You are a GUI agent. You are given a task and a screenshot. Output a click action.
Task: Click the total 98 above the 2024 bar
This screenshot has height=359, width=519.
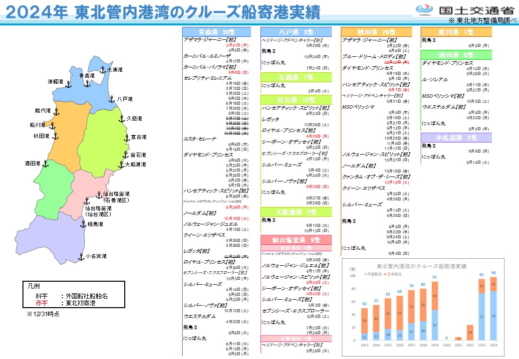pyautogui.click(x=494, y=273)
